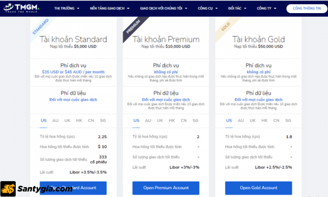Click the TMGM logo in header
This screenshot has width=328, height=197.
pyautogui.click(x=21, y=8)
